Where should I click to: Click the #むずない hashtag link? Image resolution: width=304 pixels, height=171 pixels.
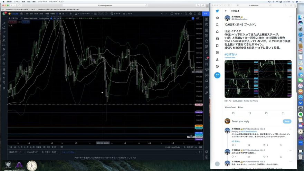pos(230,55)
